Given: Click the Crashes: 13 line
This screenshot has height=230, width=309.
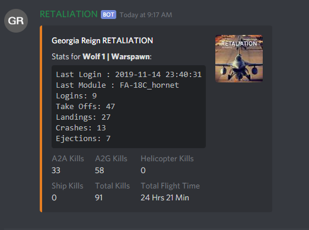Looking at the screenshot, I should [81, 128].
